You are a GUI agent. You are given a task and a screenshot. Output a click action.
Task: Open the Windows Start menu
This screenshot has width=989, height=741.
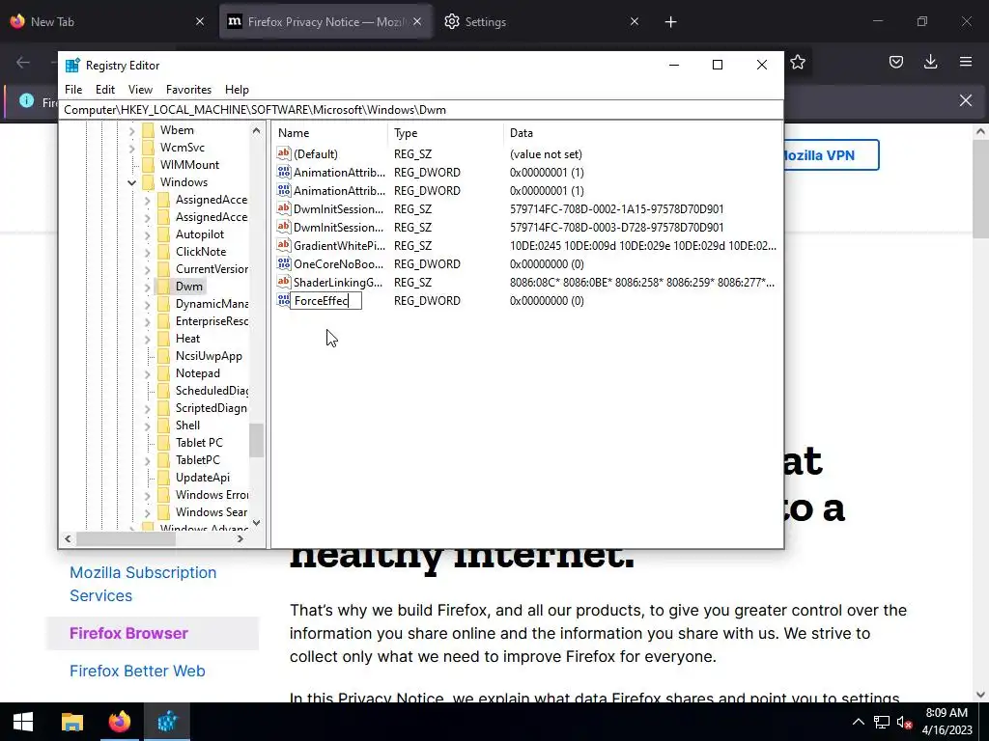click(23, 722)
